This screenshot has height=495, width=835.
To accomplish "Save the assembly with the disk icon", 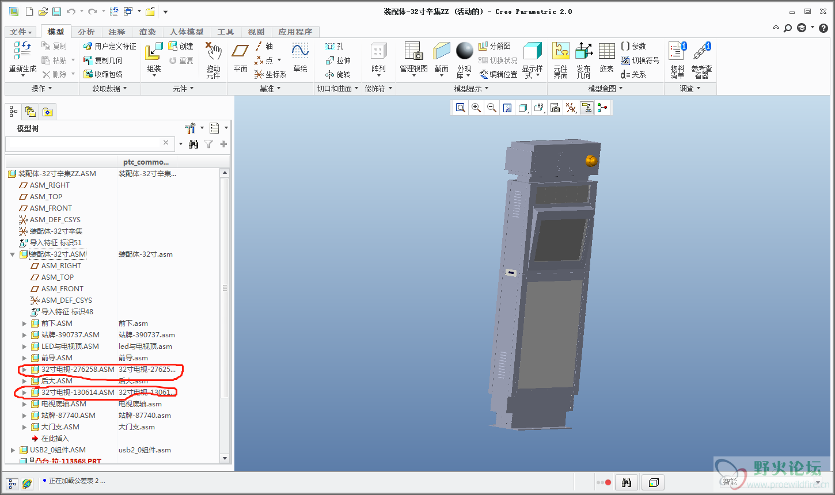I will click(x=56, y=12).
